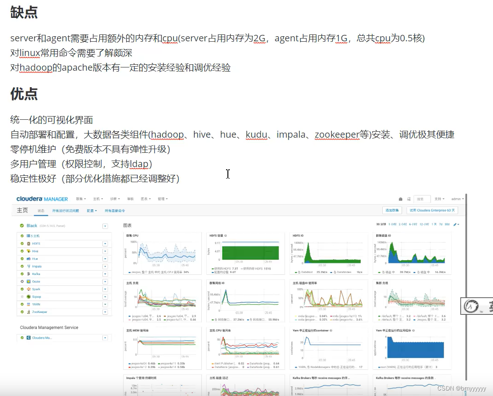Viewport: 493px width, 396px height.
Task: Open the 群集 menu
Action: pos(80,199)
